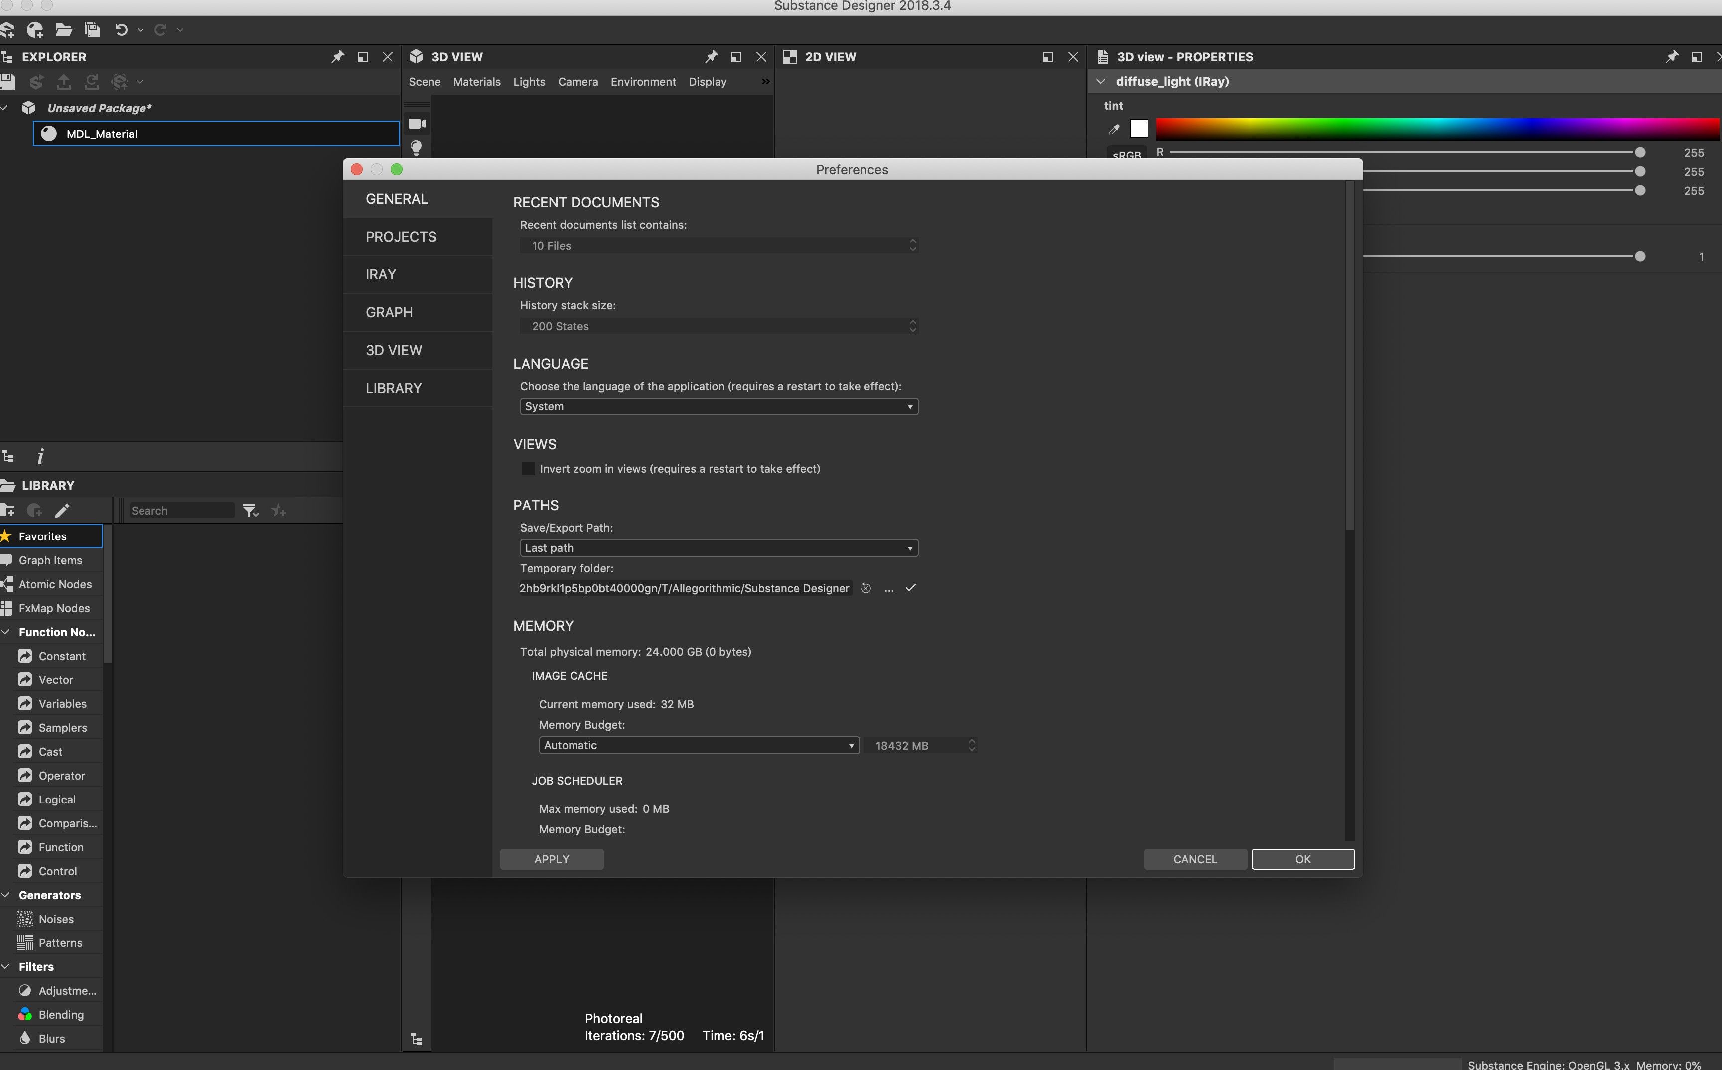Viewport: 1722px width, 1070px height.
Task: Browse for temporary folder with the ellipsis button
Action: pyautogui.click(x=889, y=589)
